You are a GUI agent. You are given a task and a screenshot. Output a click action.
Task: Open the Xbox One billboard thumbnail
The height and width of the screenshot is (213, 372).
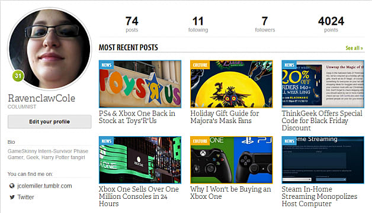click(140, 160)
